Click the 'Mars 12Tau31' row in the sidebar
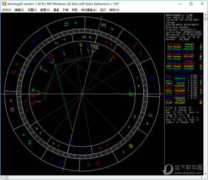The height and width of the screenshot is (180, 208). point(184,86)
